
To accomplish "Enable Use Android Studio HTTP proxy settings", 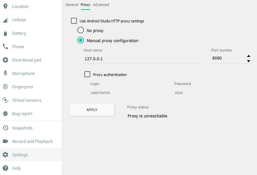I will pos(74,21).
